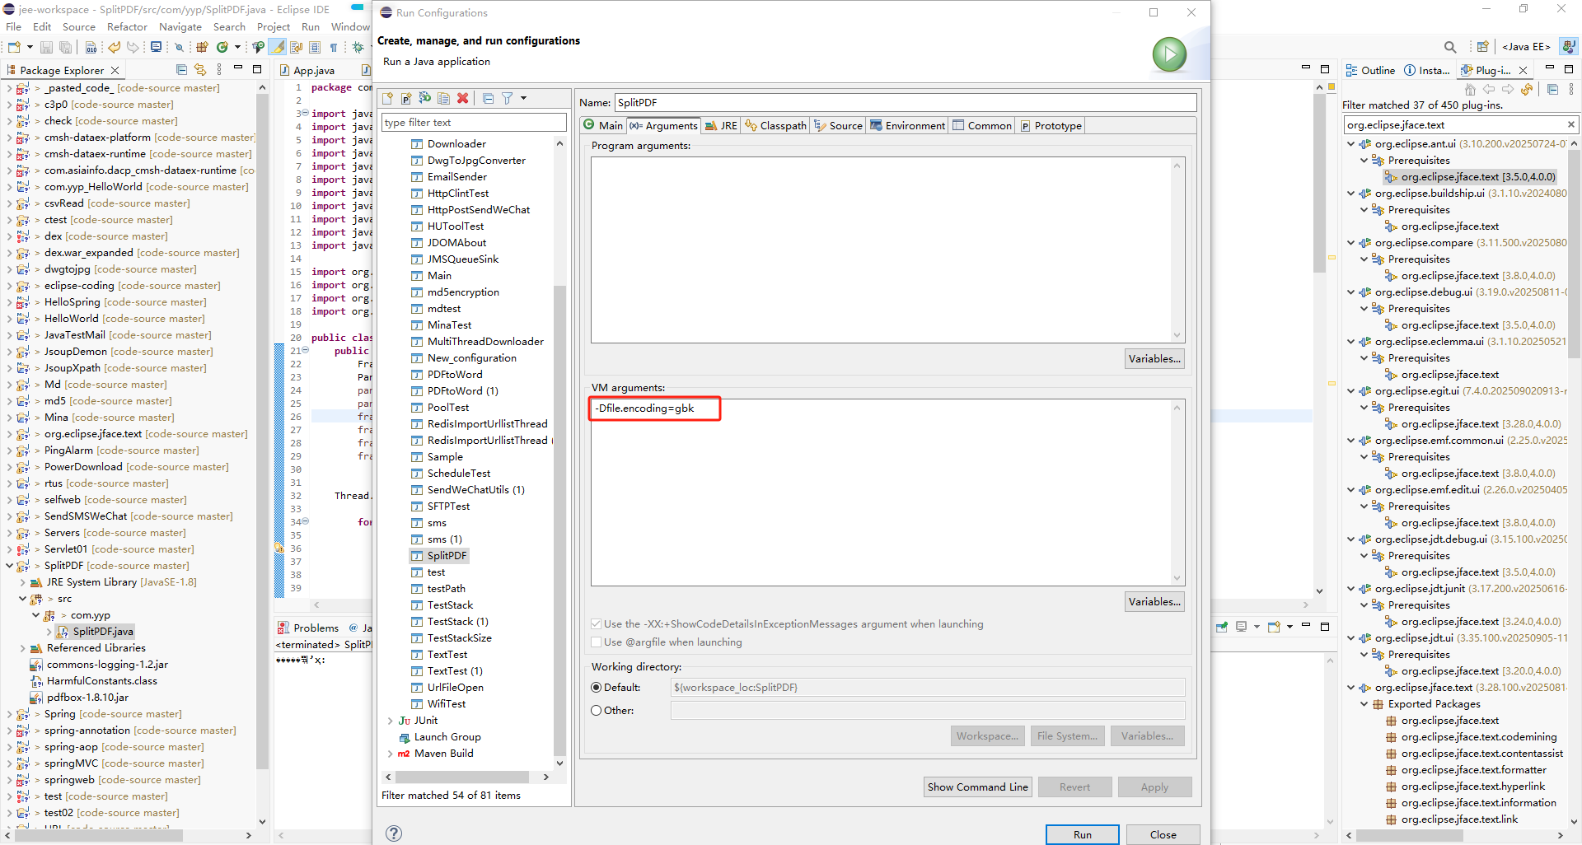Switch to the JRE tab
The width and height of the screenshot is (1582, 845).
[x=721, y=125]
